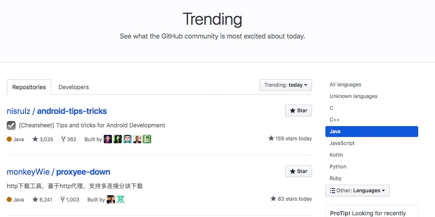
Task: View the 1,003 forks of proxyee-down
Action: point(70,199)
